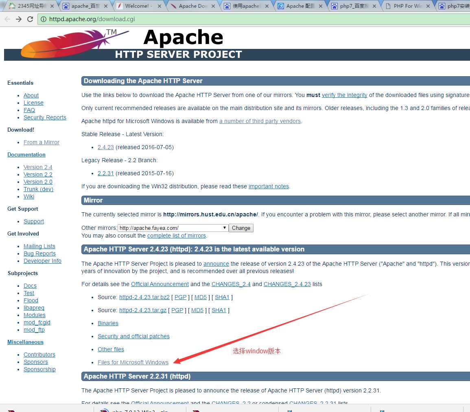Click the browser forward arrow
This screenshot has height=412, width=470.
click(19, 19)
